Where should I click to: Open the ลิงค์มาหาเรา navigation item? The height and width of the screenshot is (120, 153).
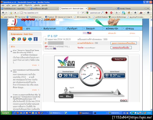click(52, 29)
